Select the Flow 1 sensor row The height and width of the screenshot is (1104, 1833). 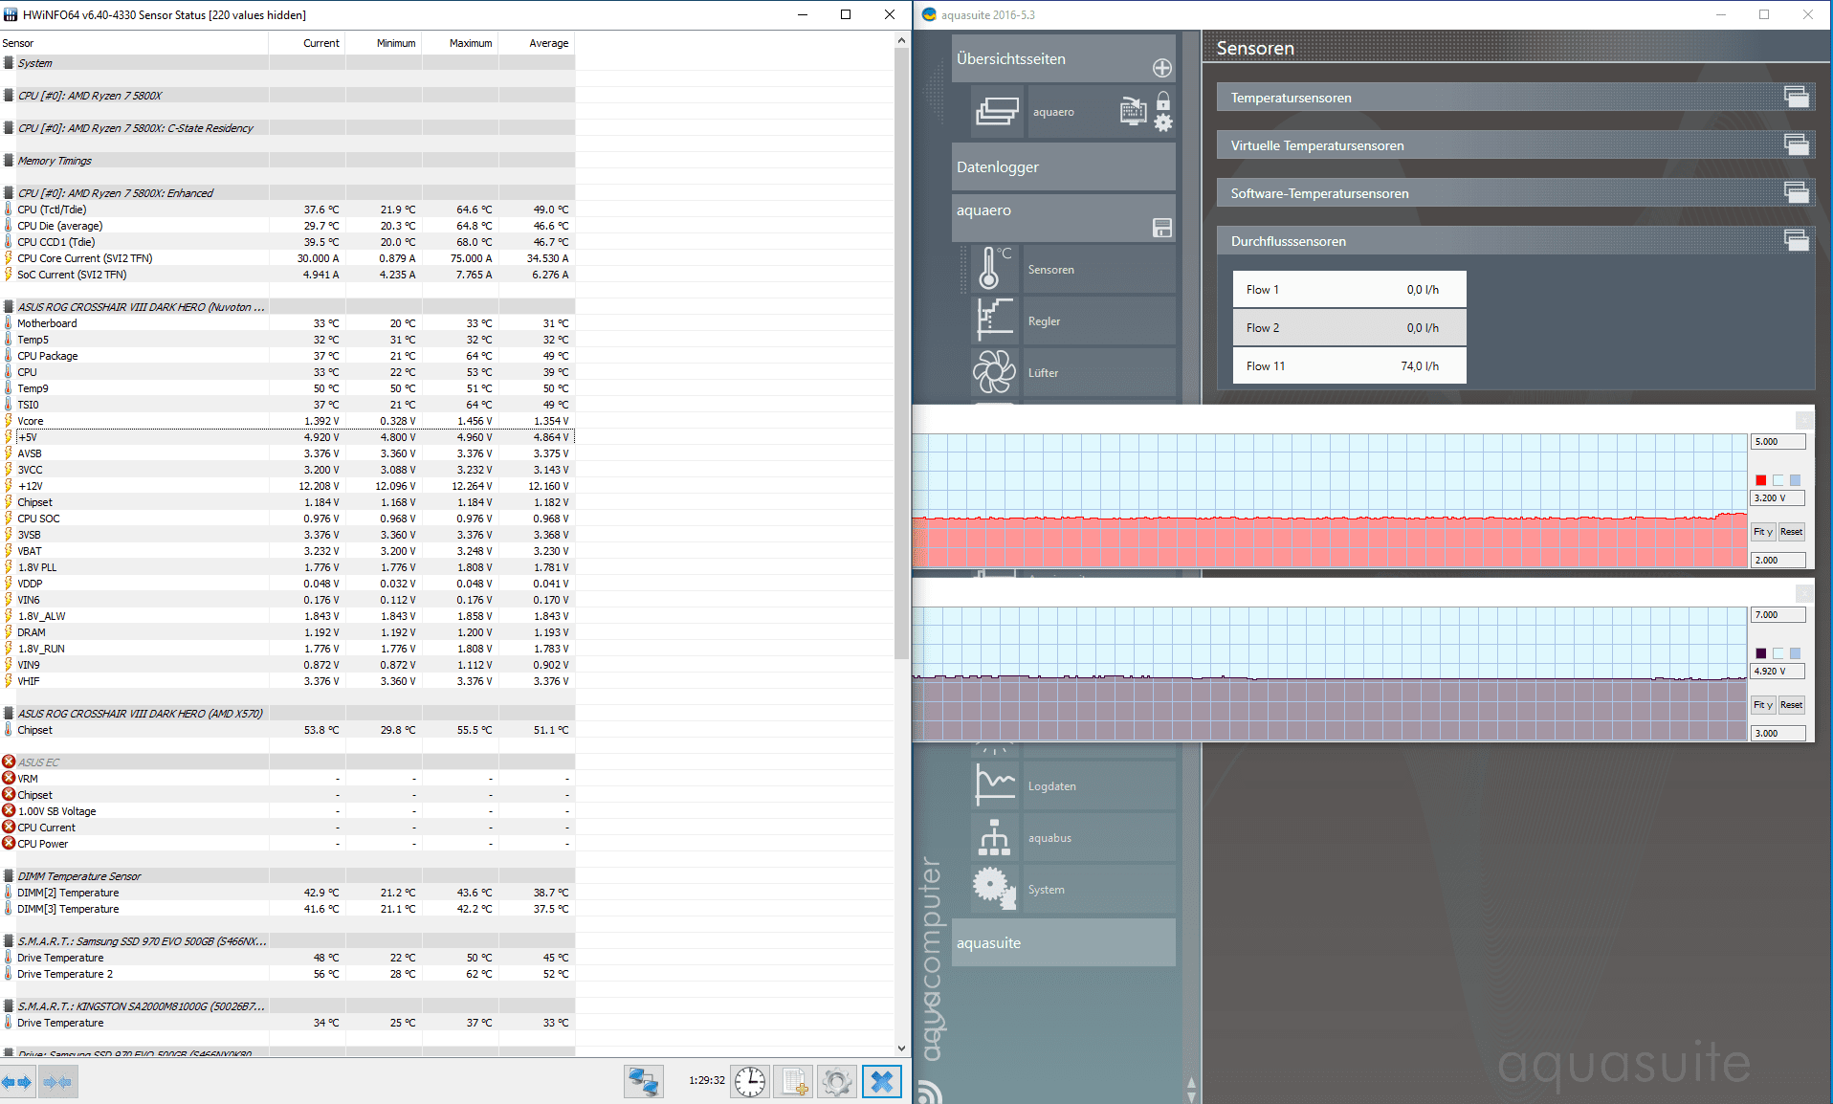click(1349, 290)
